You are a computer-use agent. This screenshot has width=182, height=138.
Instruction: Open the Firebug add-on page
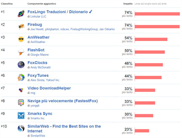35,24
